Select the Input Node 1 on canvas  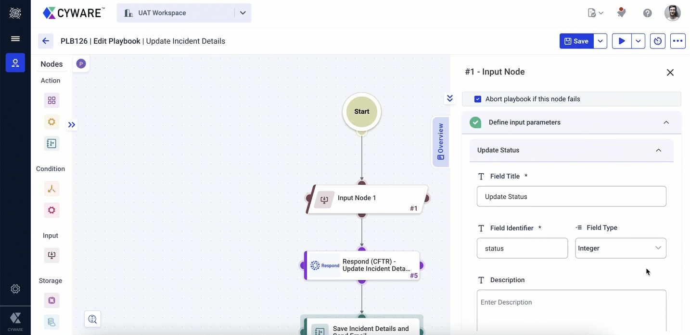coord(366,199)
